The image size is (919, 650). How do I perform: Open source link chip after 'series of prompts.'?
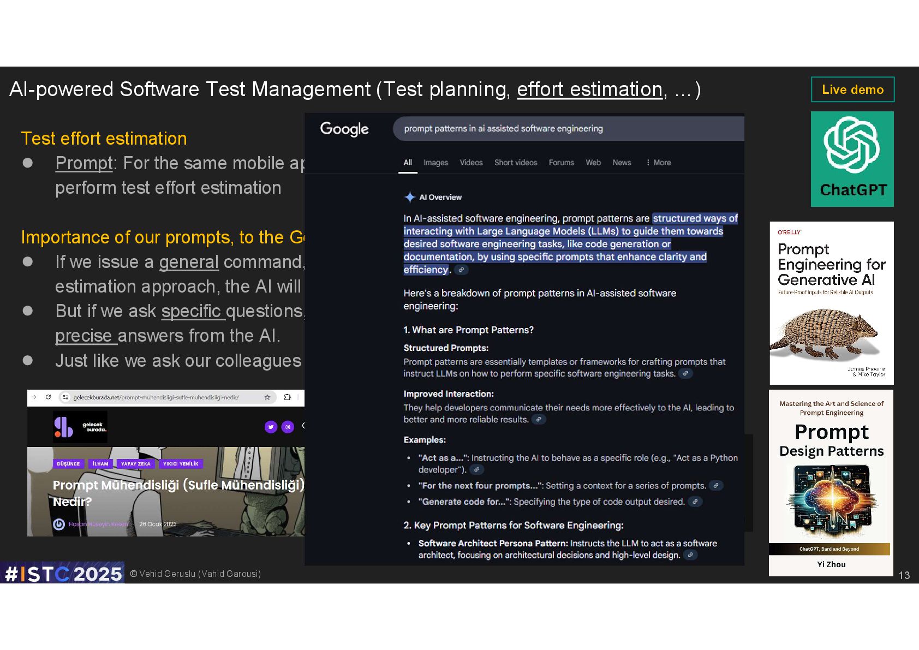[716, 485]
